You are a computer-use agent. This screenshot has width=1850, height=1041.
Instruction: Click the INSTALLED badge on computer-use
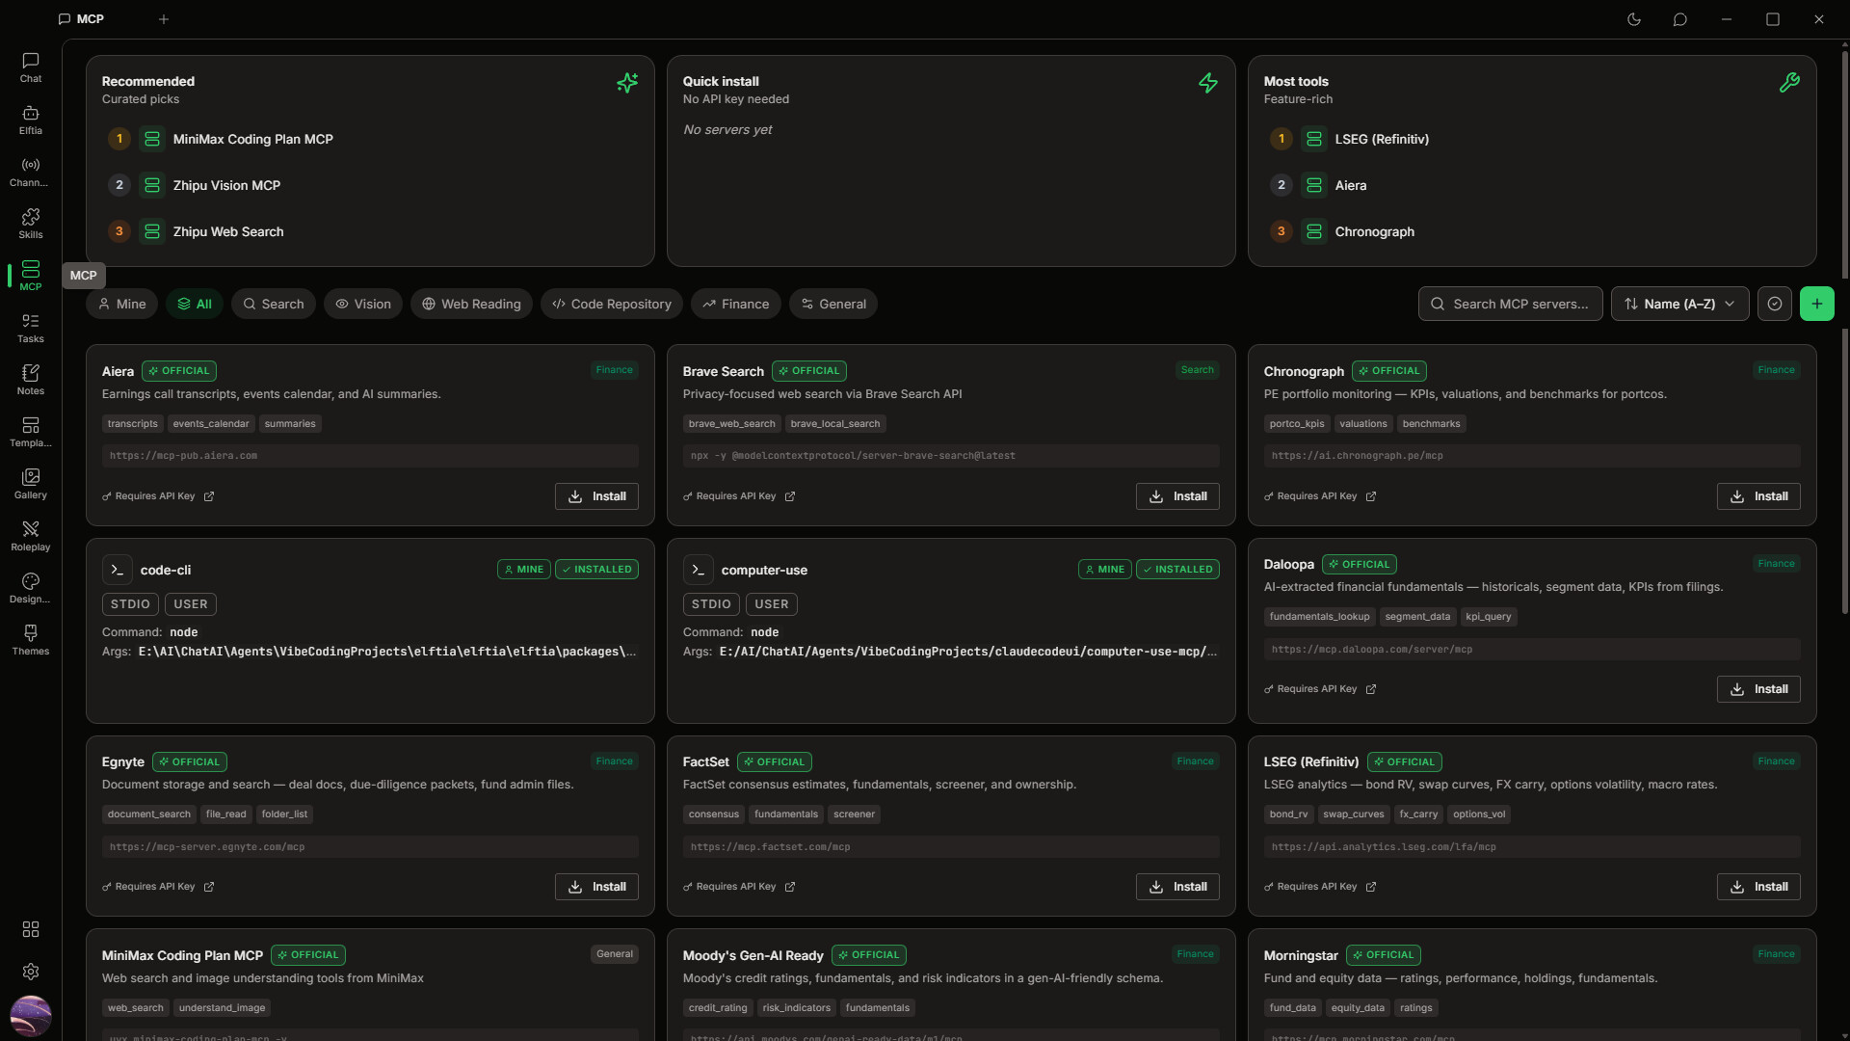pyautogui.click(x=1177, y=570)
